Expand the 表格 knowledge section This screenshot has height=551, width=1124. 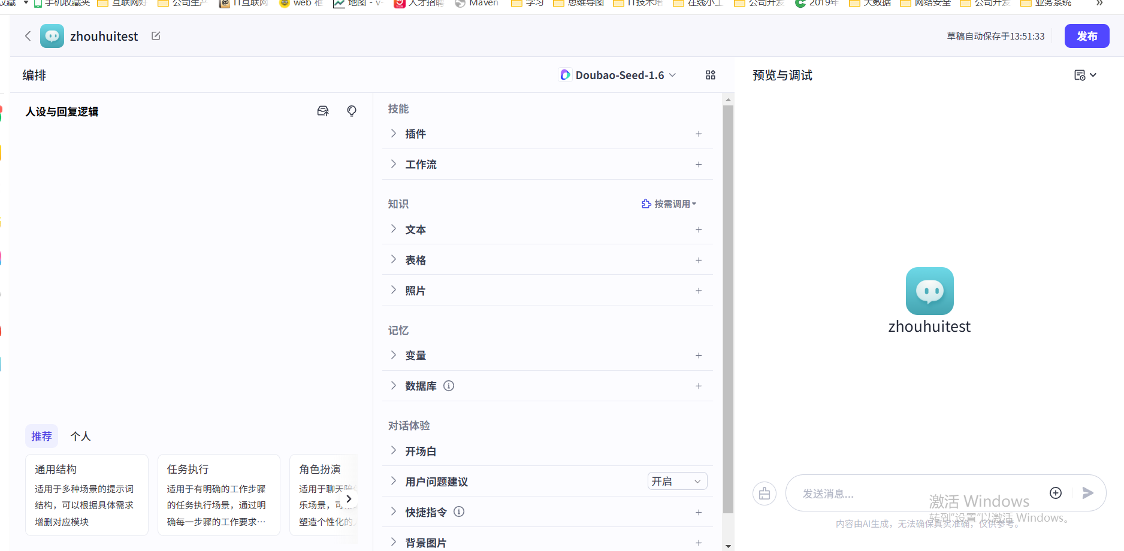point(393,259)
